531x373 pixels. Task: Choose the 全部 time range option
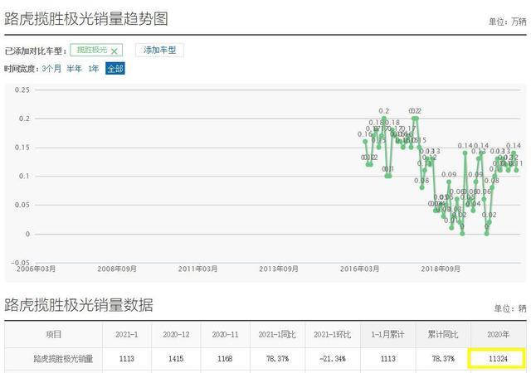(115, 69)
